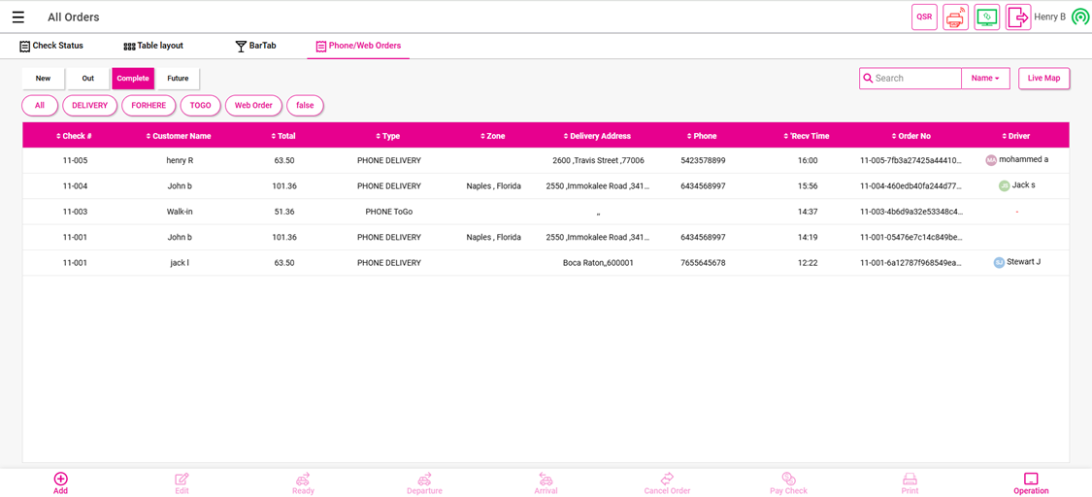
Task: Click the Search input field
Action: pos(914,79)
